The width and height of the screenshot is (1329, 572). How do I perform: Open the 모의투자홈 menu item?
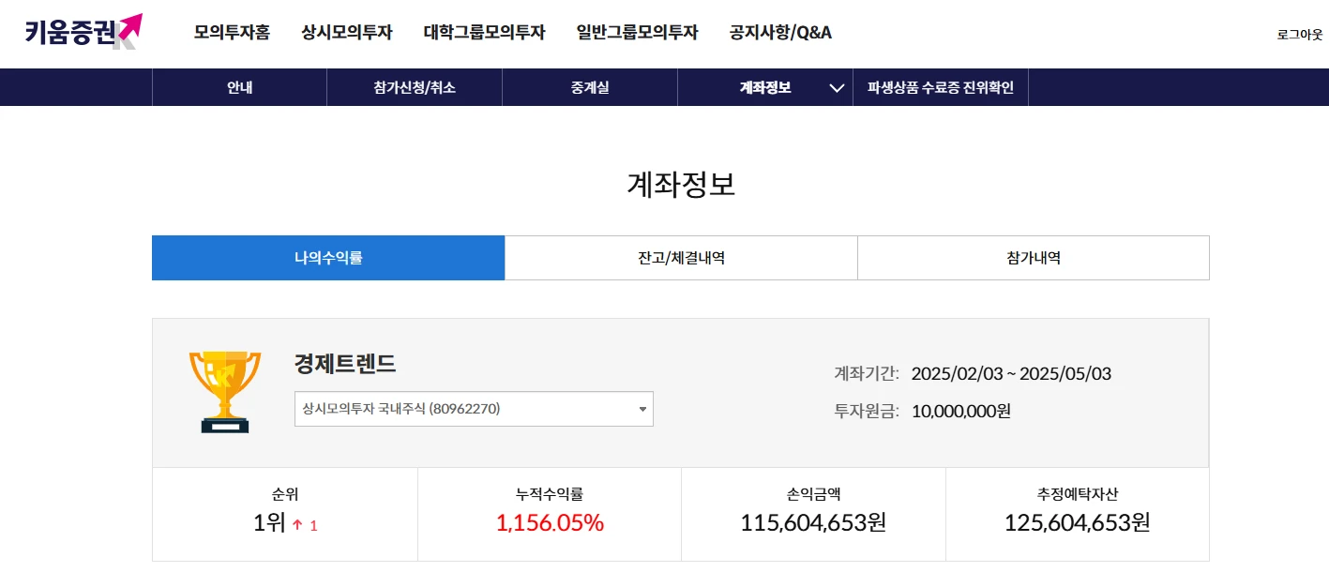coord(231,32)
